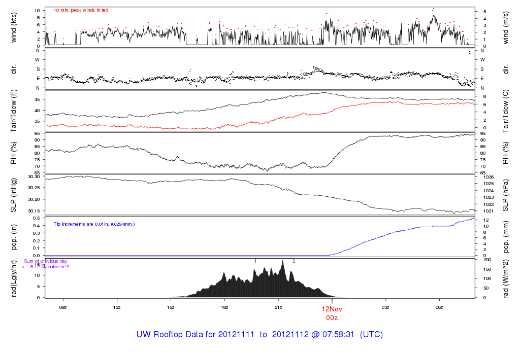520x355 pixels.
Task: Click the '200' W/m^2 tick value
Action: coord(487,260)
